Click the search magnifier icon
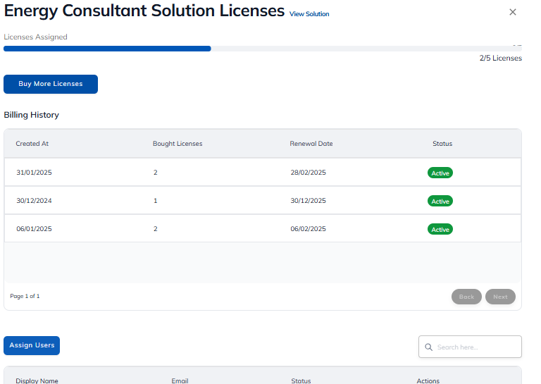The image size is (541, 384). 428,347
